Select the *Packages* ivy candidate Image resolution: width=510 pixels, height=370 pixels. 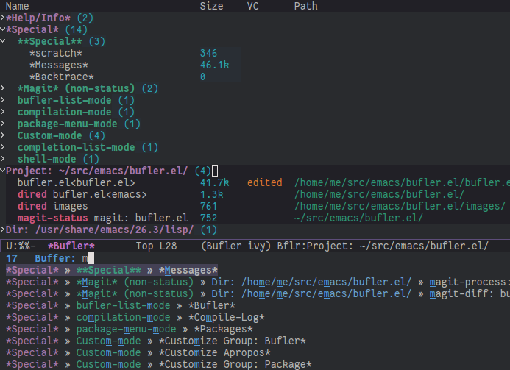(x=129, y=329)
